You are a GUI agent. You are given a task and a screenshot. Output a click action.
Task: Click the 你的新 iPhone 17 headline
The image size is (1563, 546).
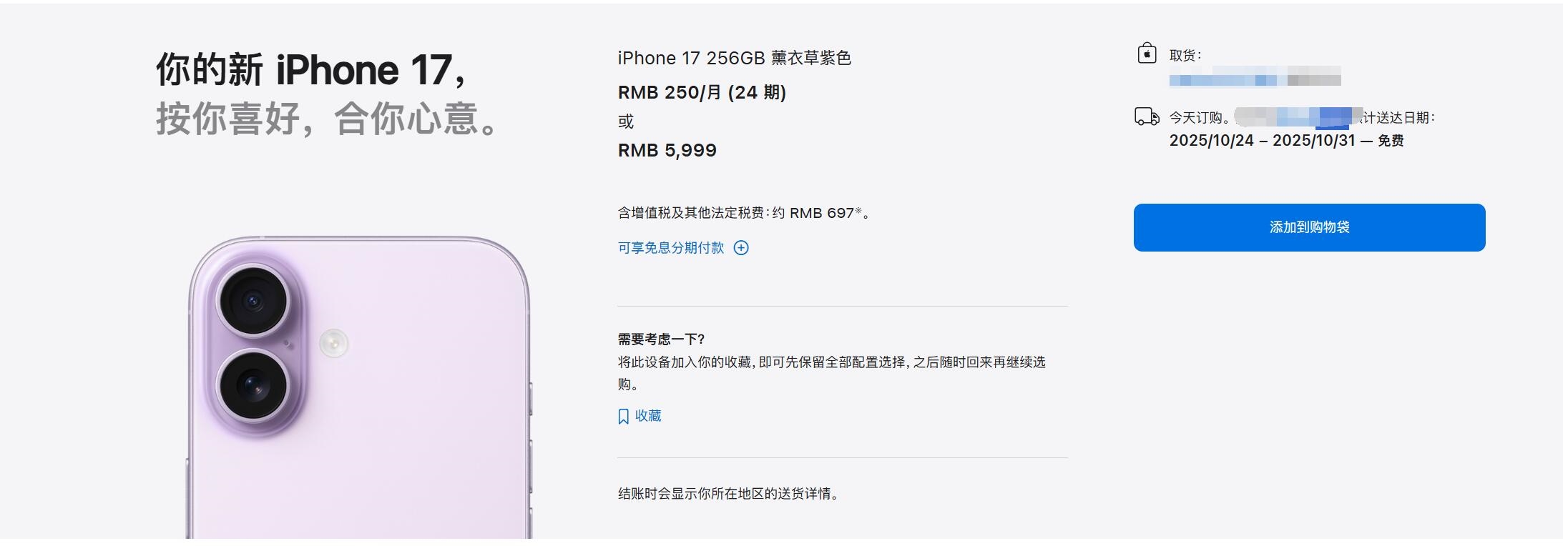click(311, 70)
